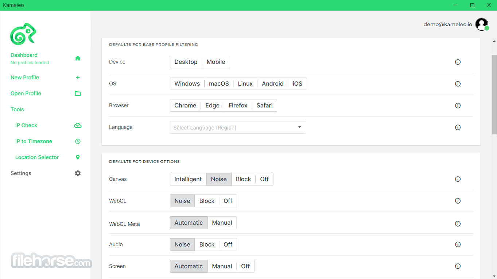
Task: Set WebGL Meta to Manual
Action: coord(222,223)
